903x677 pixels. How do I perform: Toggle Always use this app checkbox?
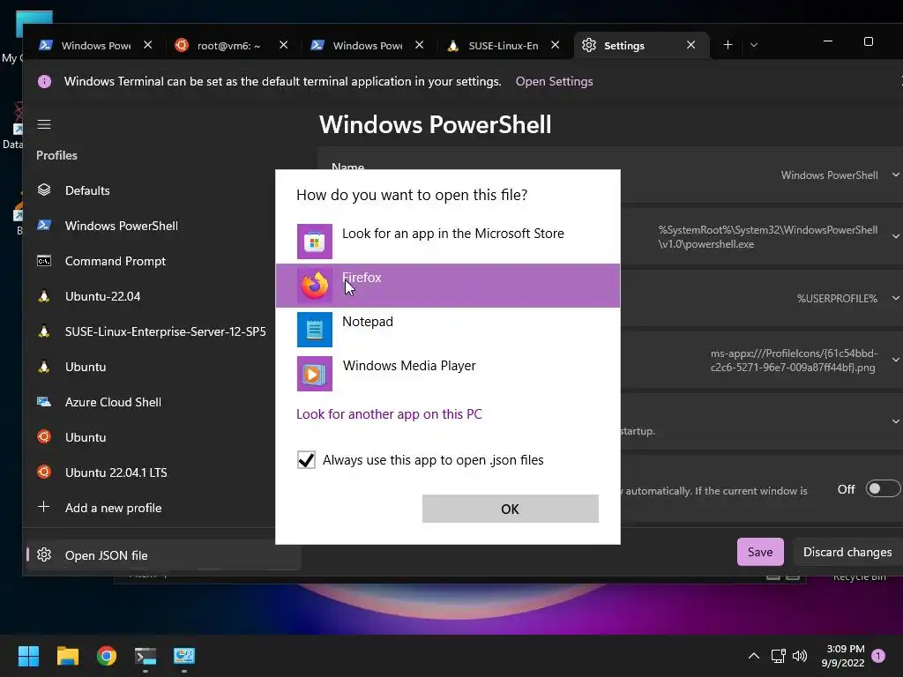[306, 460]
